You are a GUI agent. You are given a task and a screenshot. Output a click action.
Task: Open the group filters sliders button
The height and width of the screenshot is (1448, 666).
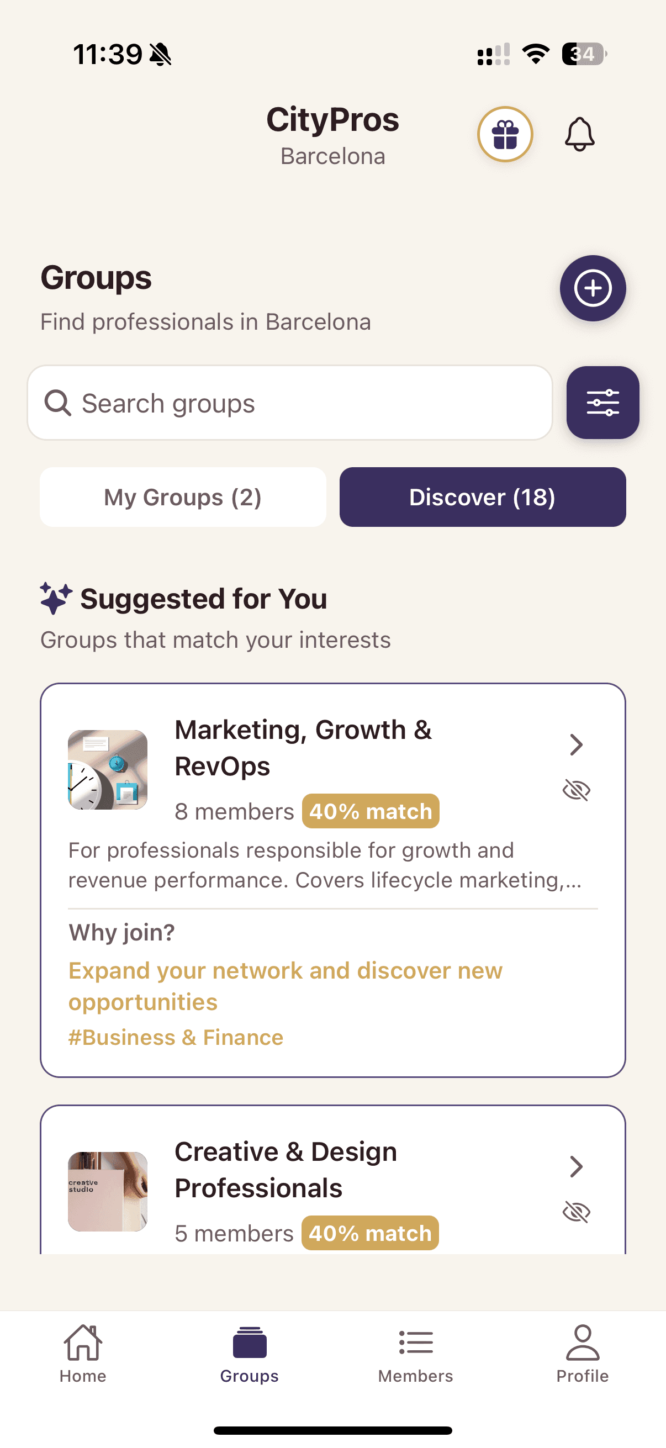(x=602, y=403)
